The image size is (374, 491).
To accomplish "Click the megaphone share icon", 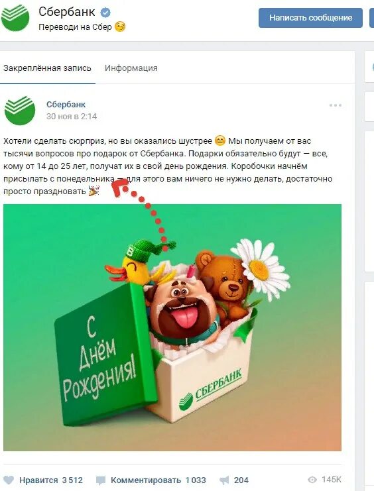I will pos(224,480).
